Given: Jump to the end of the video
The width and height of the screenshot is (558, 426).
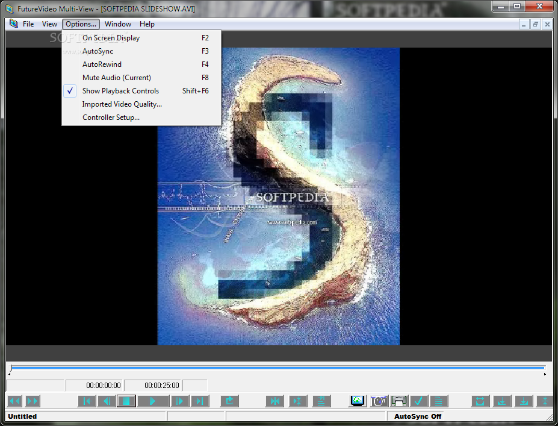Looking at the screenshot, I should point(200,401).
